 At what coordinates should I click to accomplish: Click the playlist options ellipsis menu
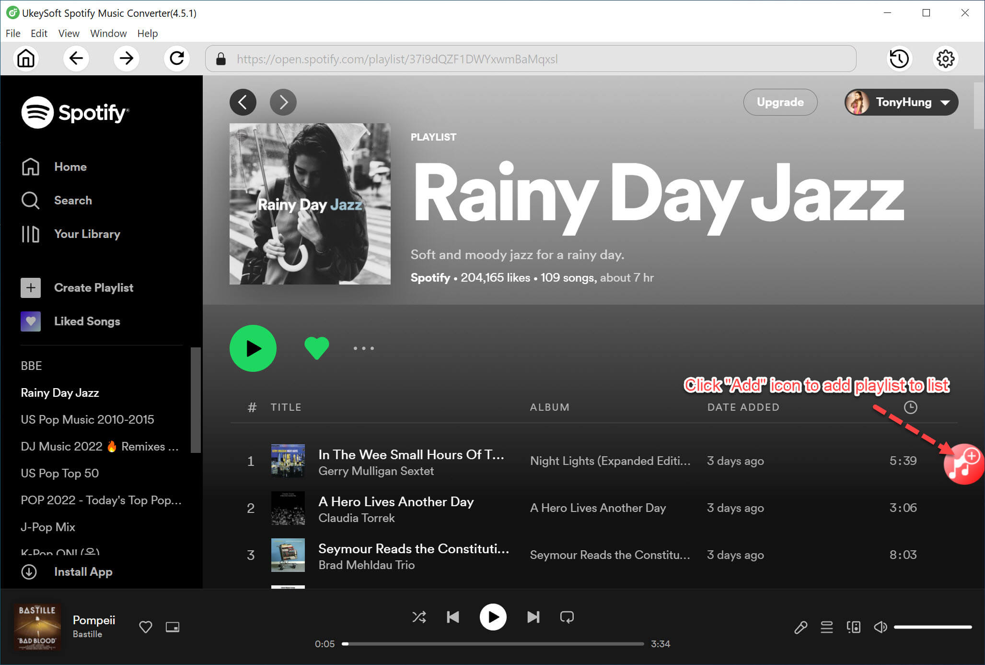click(363, 348)
